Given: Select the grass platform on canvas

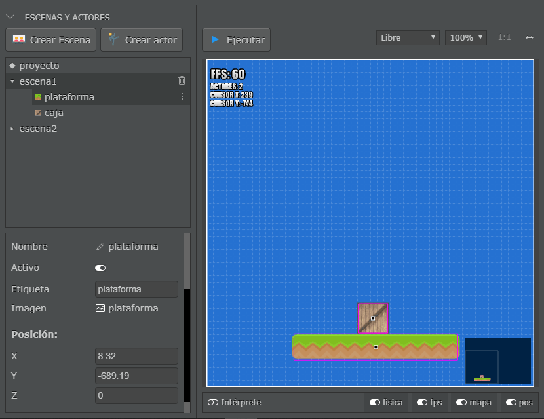Looking at the screenshot, I should (x=376, y=347).
